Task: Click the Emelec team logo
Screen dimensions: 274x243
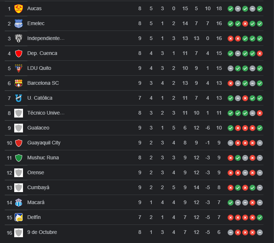Action: pyautogui.click(x=19, y=23)
